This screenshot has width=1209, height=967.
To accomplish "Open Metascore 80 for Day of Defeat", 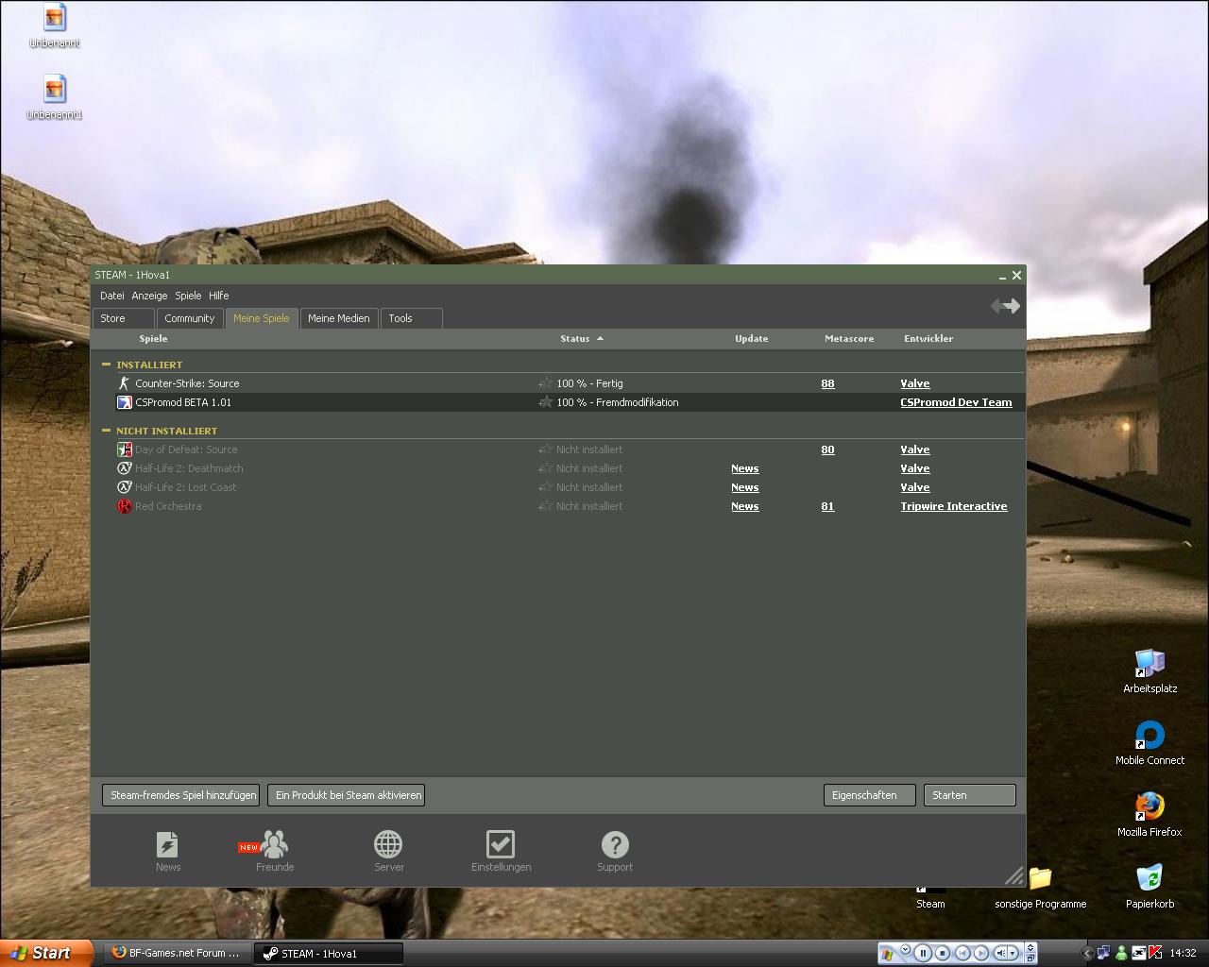I will [x=827, y=450].
